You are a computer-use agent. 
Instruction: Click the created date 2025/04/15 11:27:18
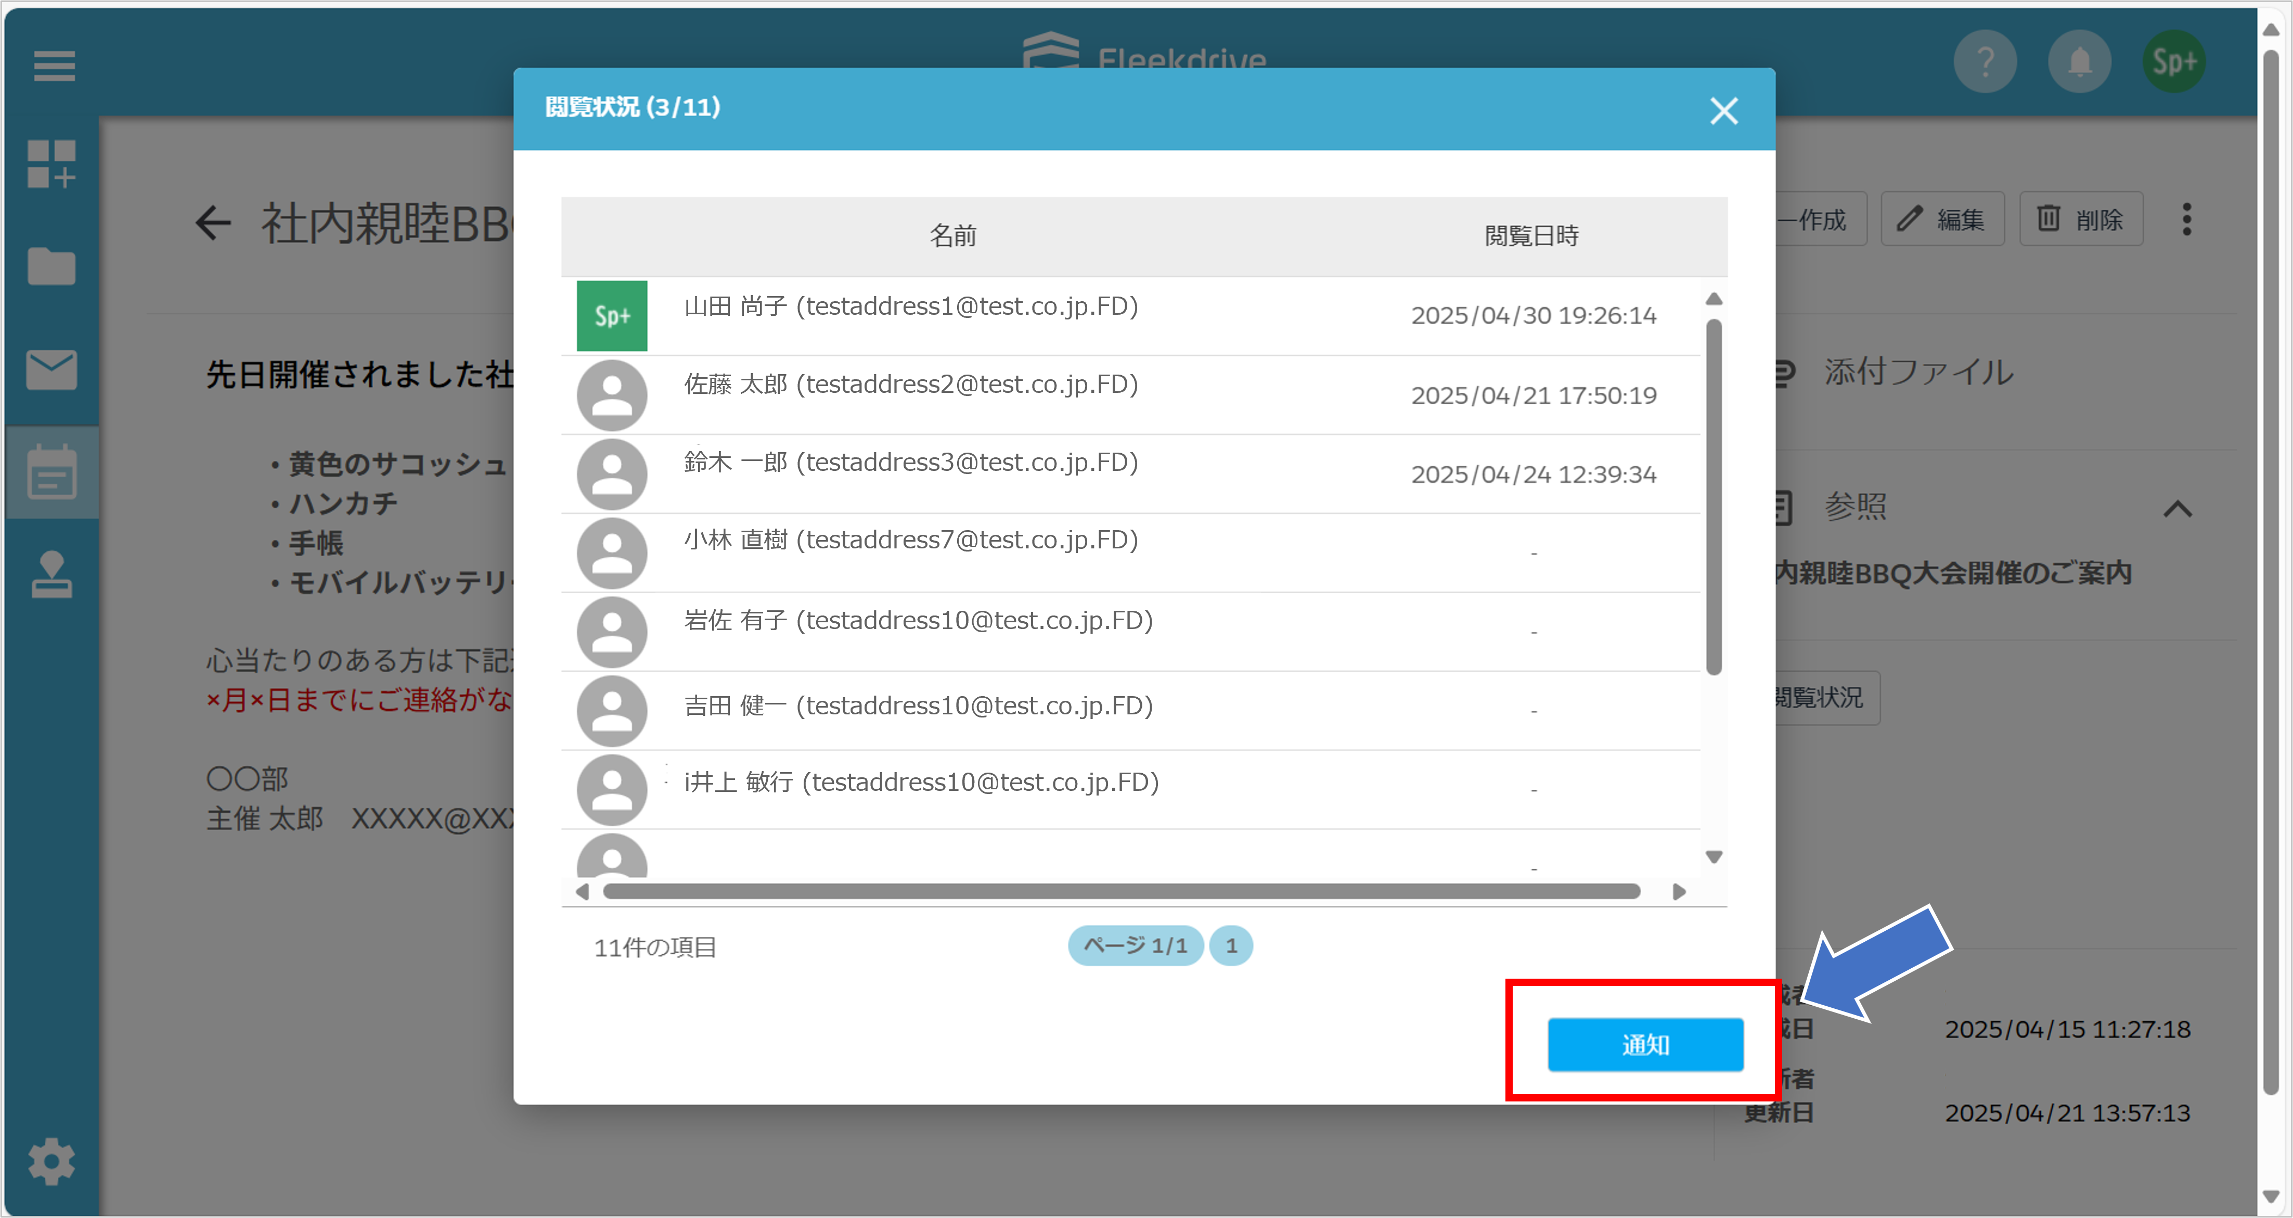coord(2068,1030)
